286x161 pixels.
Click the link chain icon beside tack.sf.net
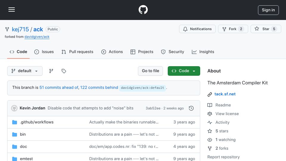pos(209,95)
